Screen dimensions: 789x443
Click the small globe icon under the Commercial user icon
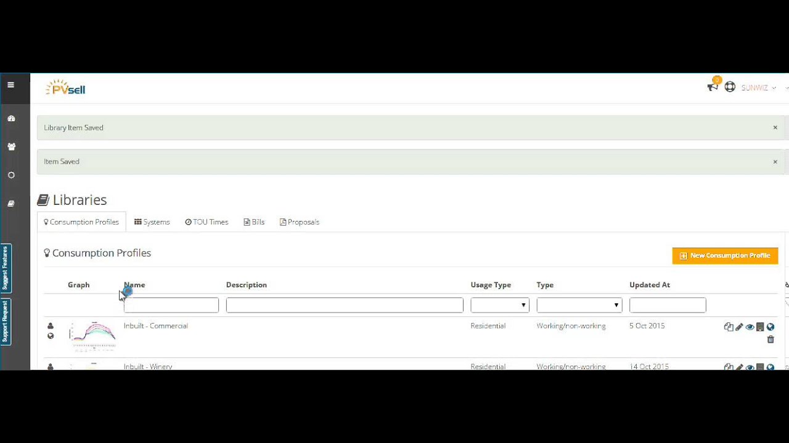[51, 336]
